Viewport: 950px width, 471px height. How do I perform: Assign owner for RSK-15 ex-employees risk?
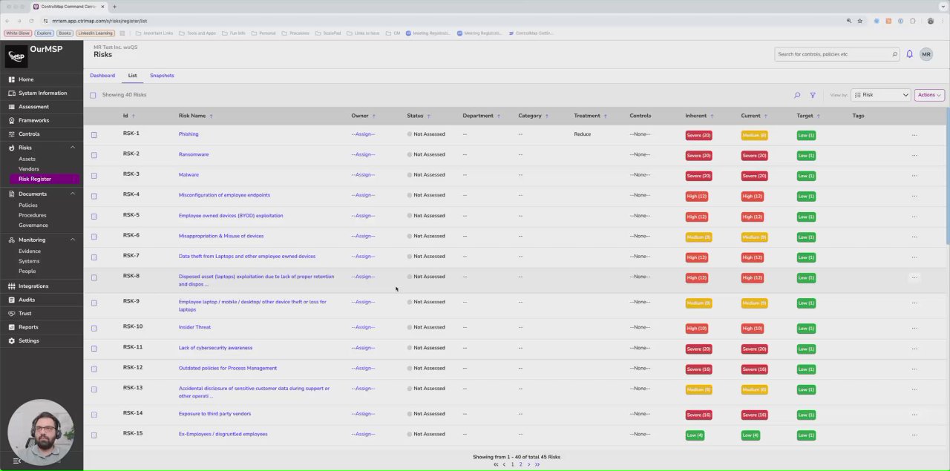[363, 434]
